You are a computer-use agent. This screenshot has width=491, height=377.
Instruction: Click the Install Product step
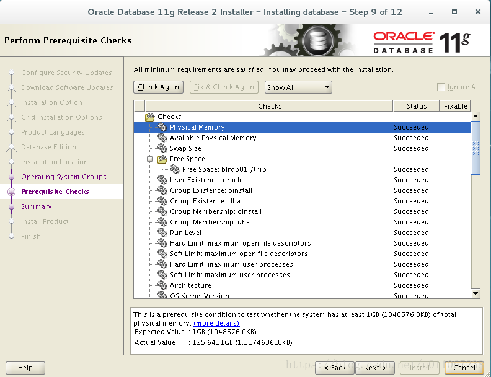[x=45, y=221]
